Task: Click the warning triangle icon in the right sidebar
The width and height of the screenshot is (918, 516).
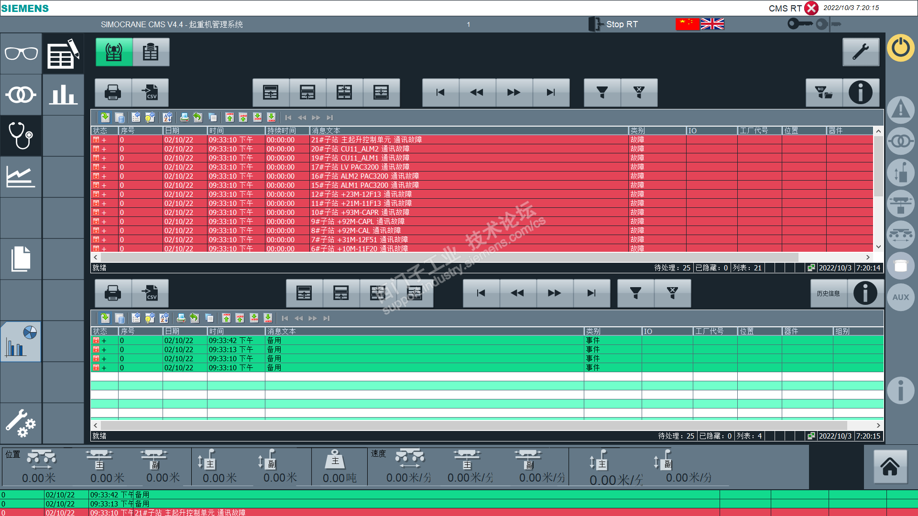Action: tap(901, 110)
